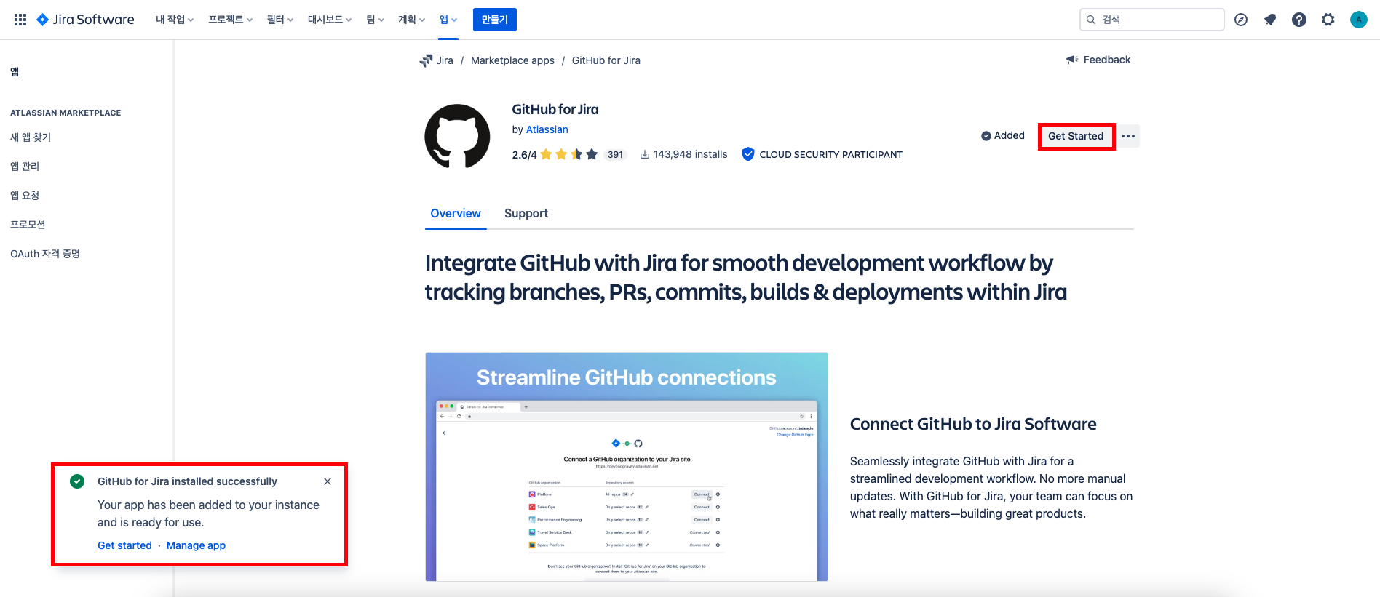Expand the 필터 dropdown menu
Screen dimensions: 1380x597
(279, 20)
